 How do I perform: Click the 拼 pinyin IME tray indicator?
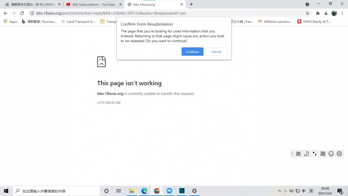pyautogui.click(x=311, y=191)
